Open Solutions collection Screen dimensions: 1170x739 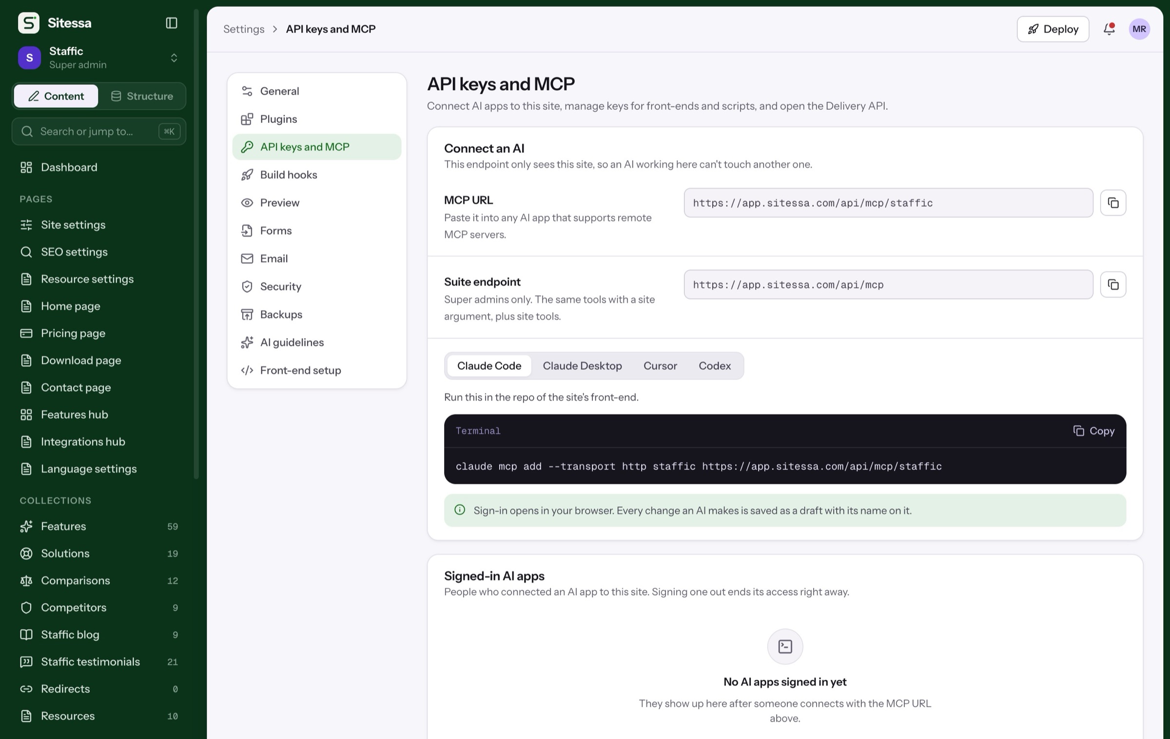click(99, 553)
